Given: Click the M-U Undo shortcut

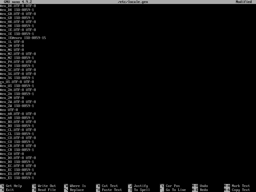Looking at the screenshot, I should (200, 186).
